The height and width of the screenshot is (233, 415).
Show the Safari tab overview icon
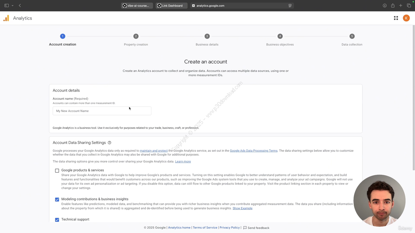tap(409, 6)
